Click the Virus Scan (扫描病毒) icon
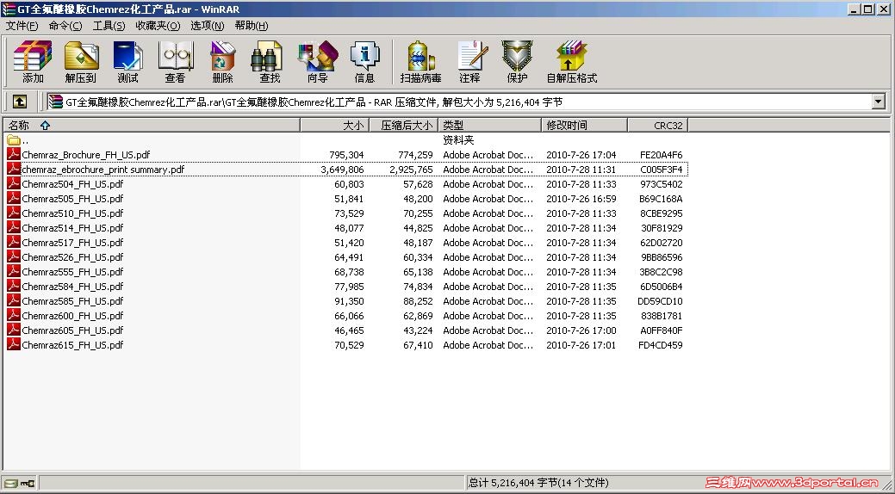Viewport: 895px width, 494px height. click(420, 62)
